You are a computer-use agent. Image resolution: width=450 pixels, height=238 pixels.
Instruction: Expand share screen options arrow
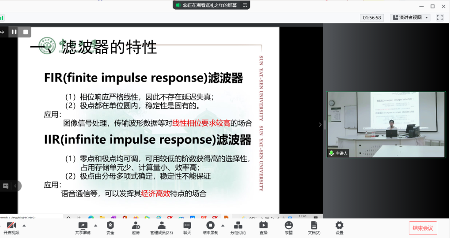[x=95, y=225]
